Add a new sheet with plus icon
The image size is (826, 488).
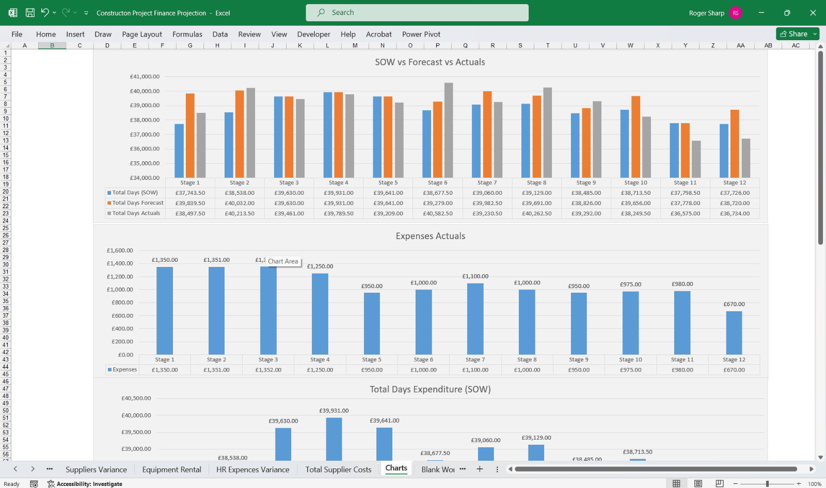pyautogui.click(x=480, y=469)
